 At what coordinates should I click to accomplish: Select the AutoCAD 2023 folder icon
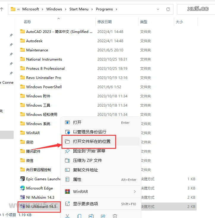point(23,31)
